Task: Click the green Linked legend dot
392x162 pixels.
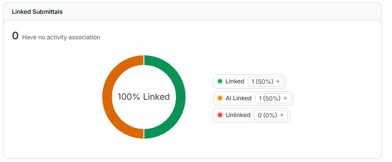Action: (x=220, y=81)
